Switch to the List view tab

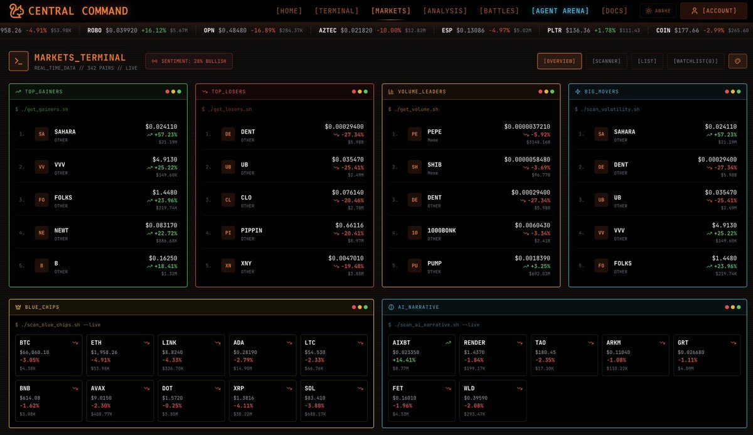647,61
